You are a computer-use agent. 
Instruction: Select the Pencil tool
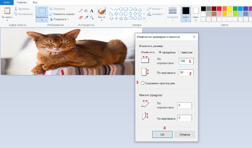click(x=81, y=11)
